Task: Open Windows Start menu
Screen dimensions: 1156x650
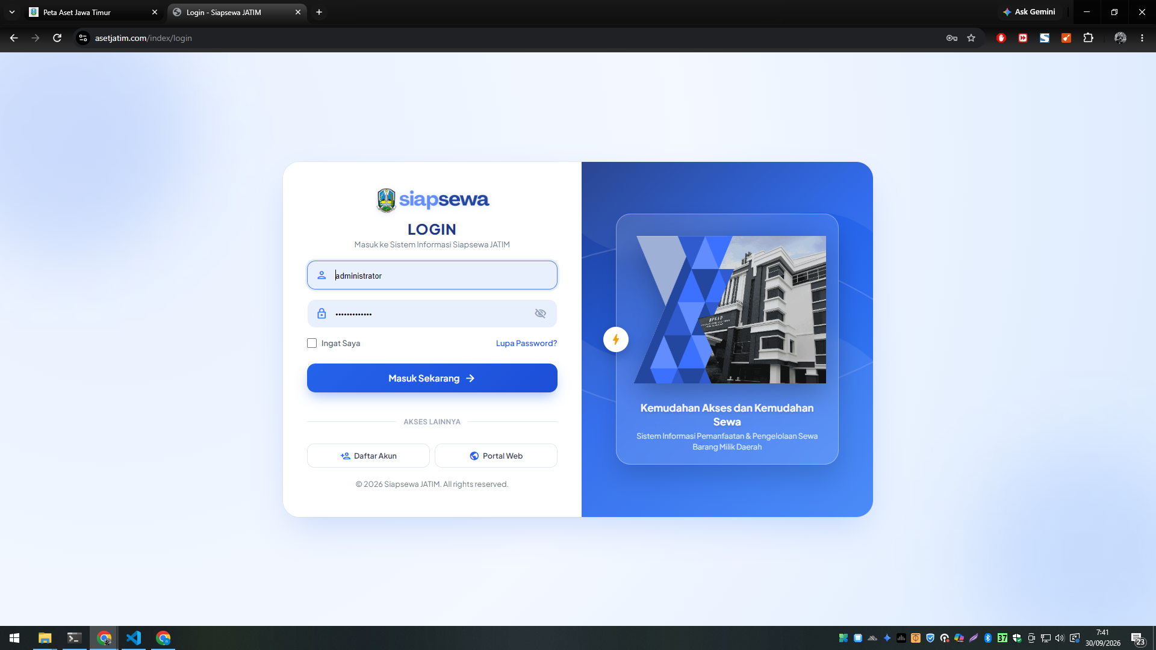Action: 14,638
